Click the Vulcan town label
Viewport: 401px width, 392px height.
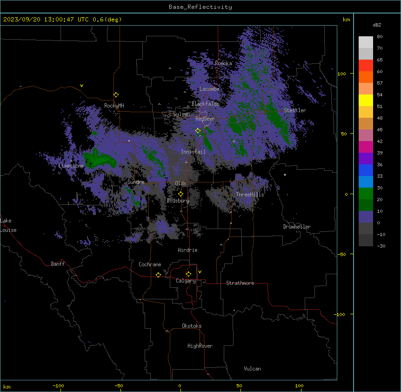coord(253,369)
